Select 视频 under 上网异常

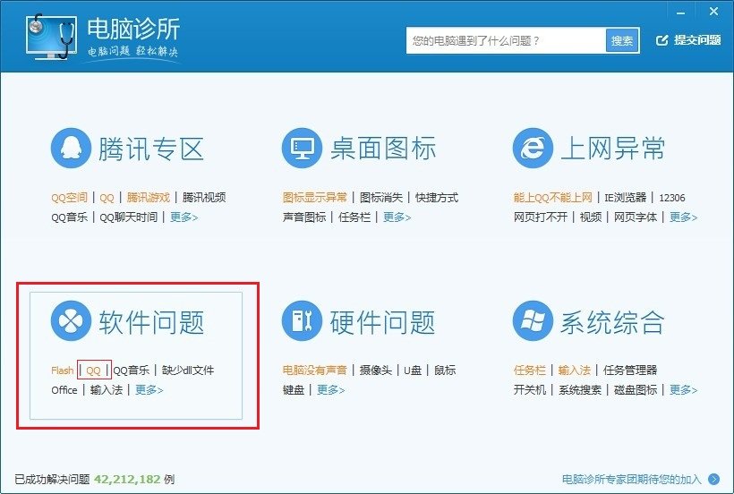[591, 217]
